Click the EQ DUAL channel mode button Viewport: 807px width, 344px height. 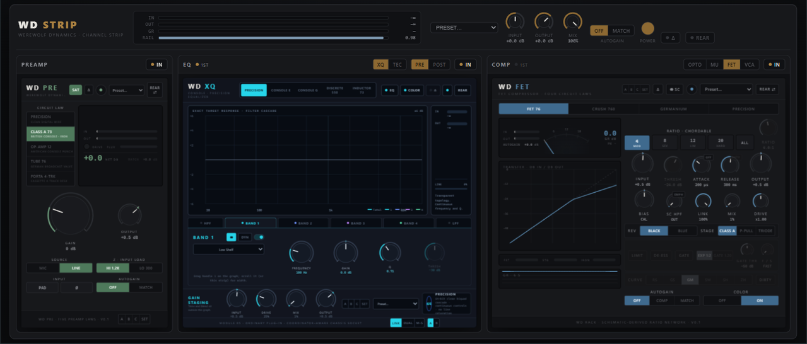click(x=408, y=323)
